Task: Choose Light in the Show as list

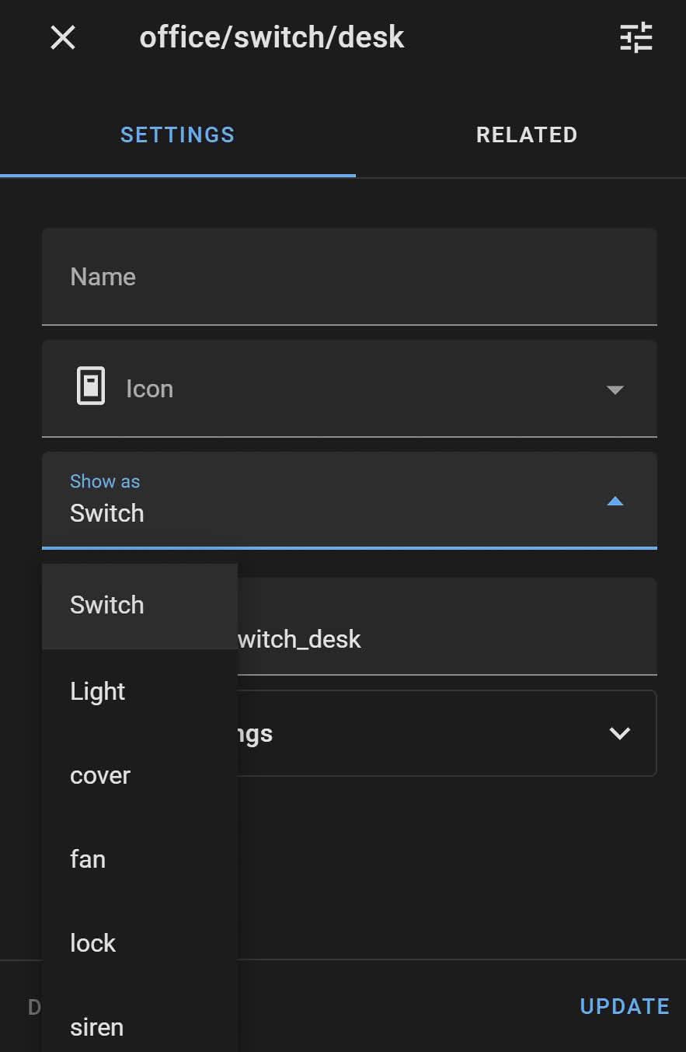Action: pyautogui.click(x=140, y=691)
